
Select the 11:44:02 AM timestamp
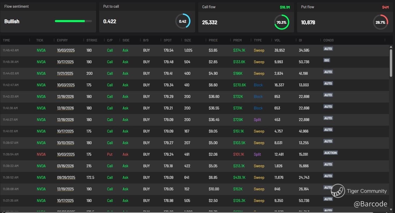(x=11, y=73)
